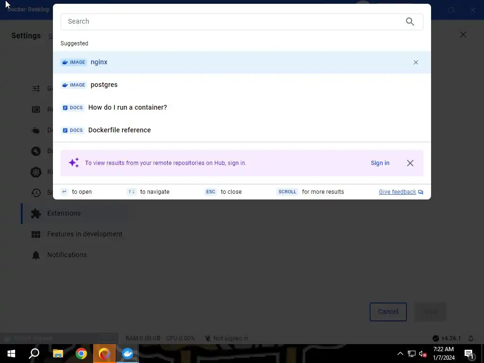Dismiss the Hub sign-in banner
Screen dimensions: 484x363
(x=410, y=163)
